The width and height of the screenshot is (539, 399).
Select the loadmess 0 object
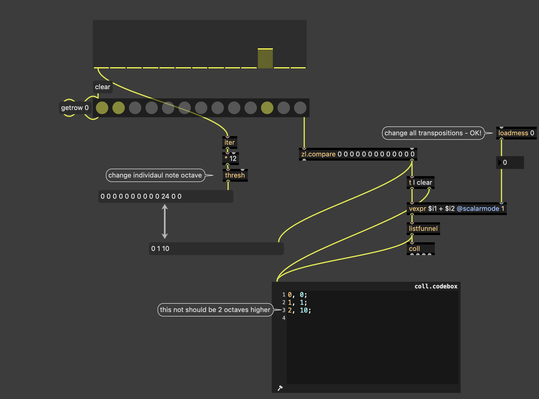coord(516,133)
